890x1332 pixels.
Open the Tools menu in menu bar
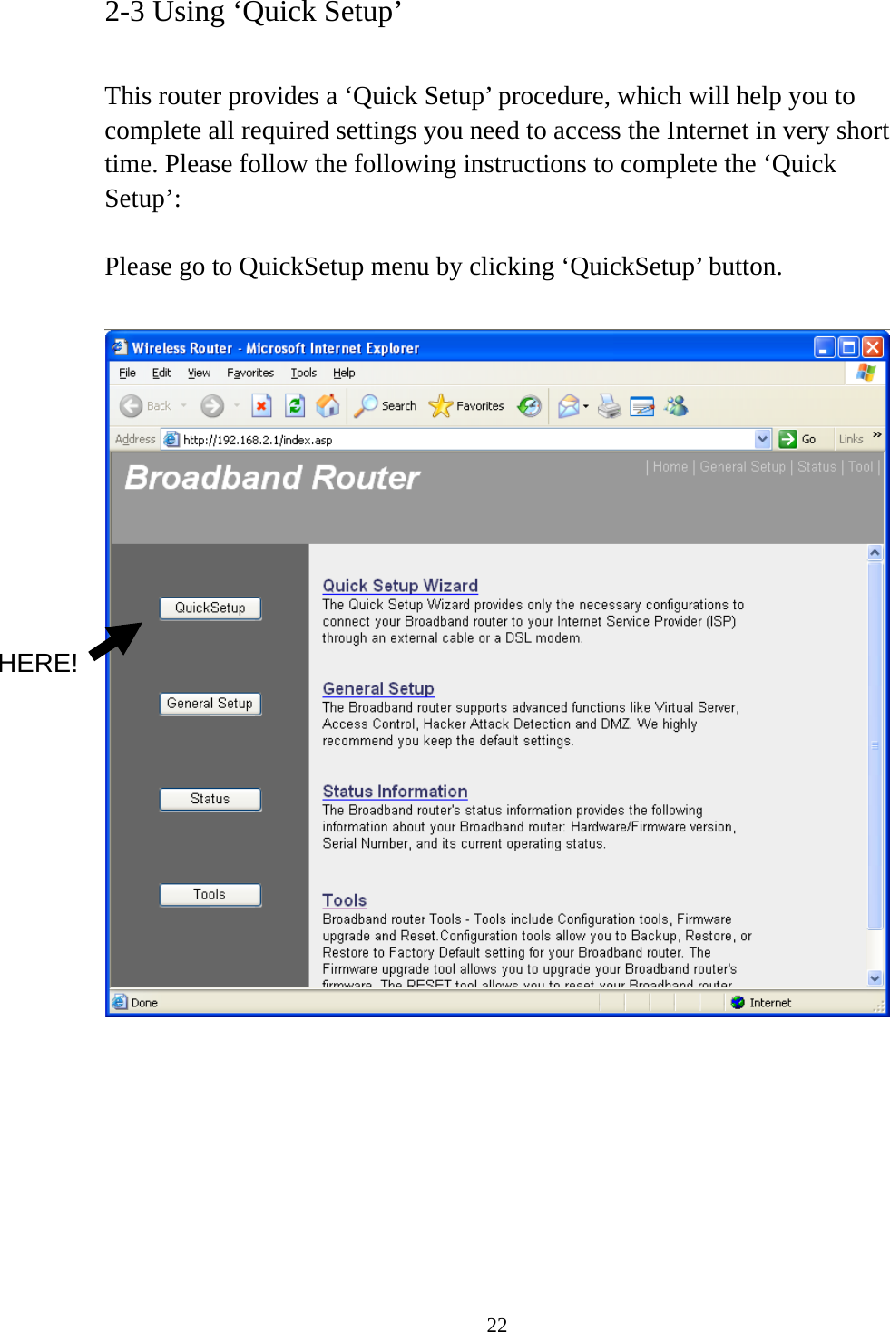click(303, 373)
